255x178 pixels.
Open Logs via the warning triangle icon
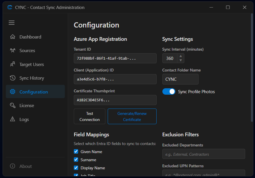coord(13,119)
